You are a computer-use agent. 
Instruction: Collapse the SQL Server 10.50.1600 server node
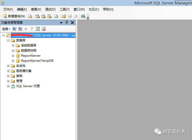point(4,35)
